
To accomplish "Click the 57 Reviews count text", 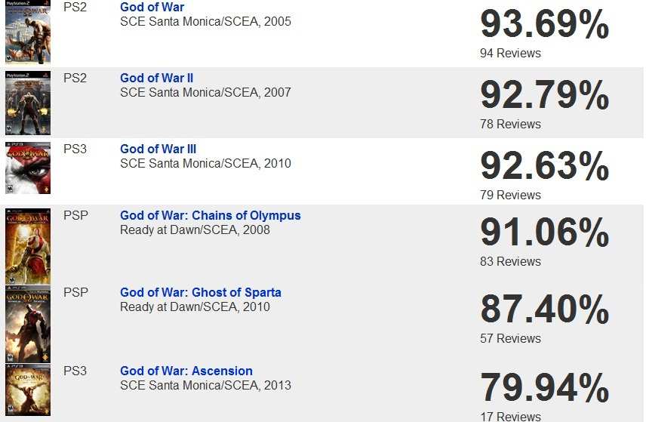I will (510, 338).
